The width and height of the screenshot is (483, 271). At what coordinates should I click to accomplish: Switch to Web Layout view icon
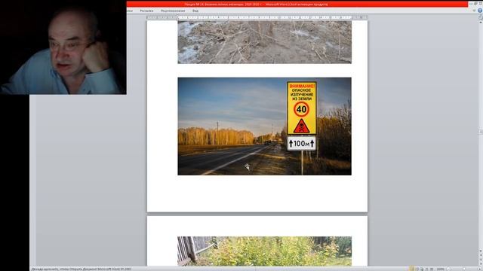[422, 269]
